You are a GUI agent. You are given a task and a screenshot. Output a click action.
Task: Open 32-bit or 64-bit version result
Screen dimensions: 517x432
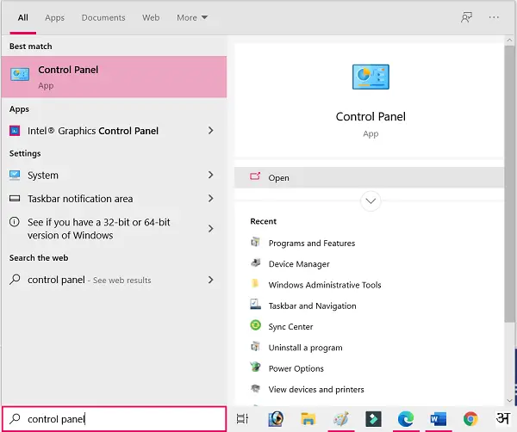pos(114,229)
